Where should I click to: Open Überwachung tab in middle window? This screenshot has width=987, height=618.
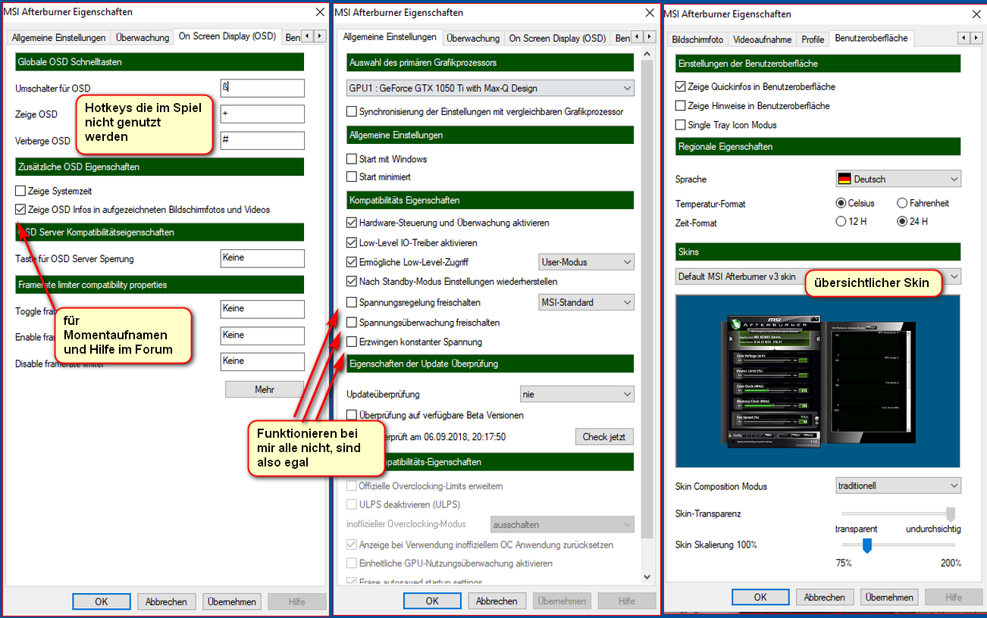(473, 38)
